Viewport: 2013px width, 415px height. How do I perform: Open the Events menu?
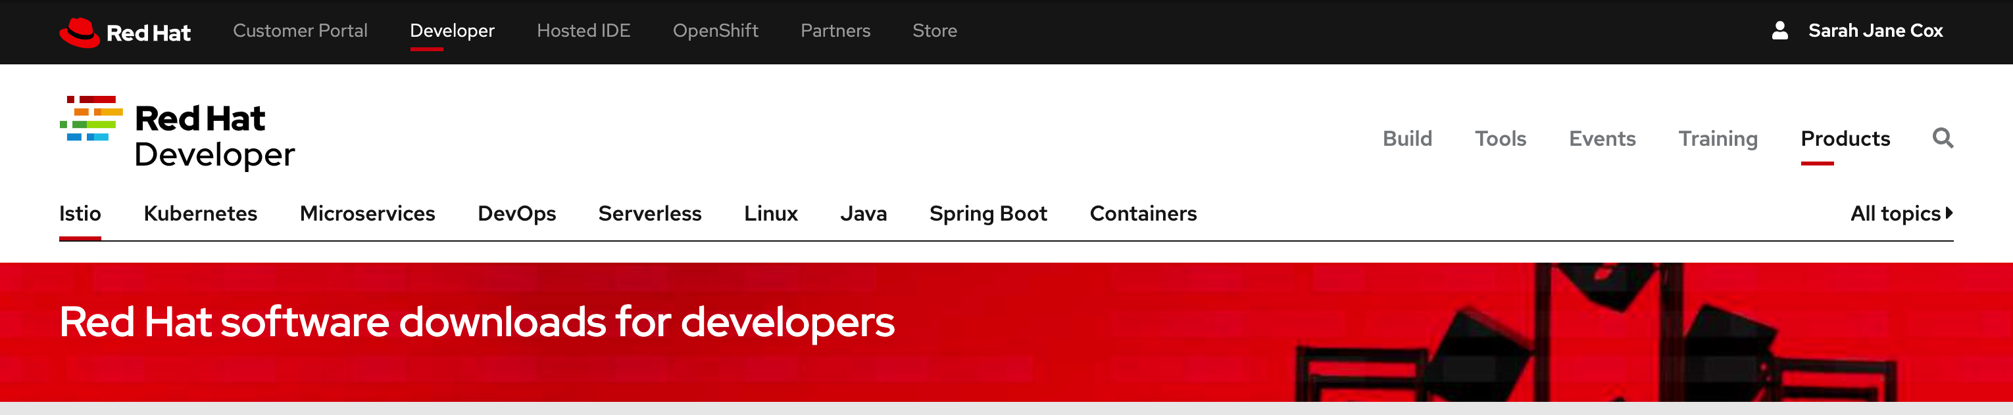click(1601, 138)
